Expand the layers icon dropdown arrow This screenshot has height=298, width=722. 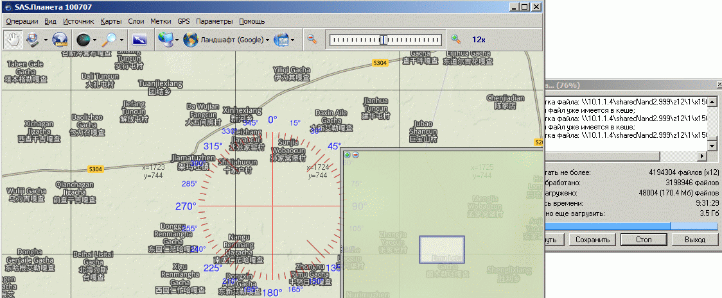(293, 40)
